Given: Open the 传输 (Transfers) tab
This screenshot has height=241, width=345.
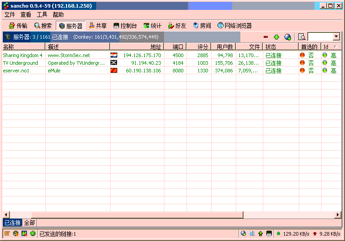Looking at the screenshot, I should [x=18, y=26].
